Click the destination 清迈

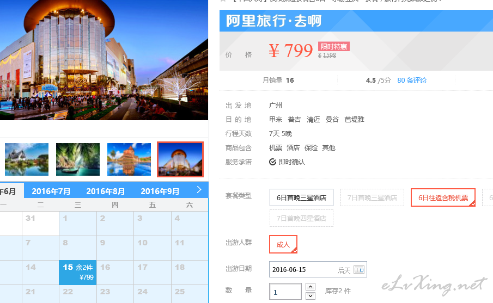[313, 120]
